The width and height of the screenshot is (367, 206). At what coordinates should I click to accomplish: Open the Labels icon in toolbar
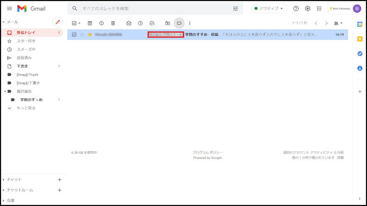coord(179,23)
